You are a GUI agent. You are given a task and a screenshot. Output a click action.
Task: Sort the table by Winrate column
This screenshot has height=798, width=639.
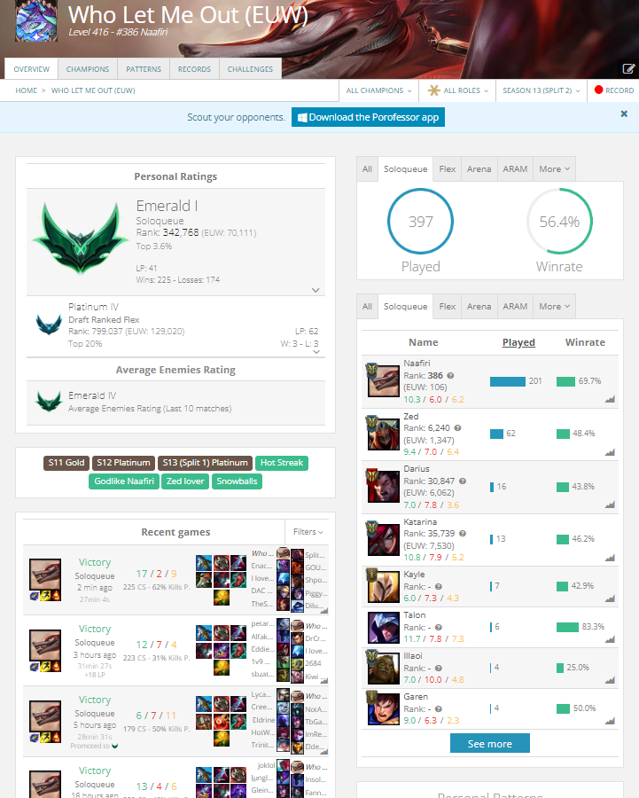point(585,342)
